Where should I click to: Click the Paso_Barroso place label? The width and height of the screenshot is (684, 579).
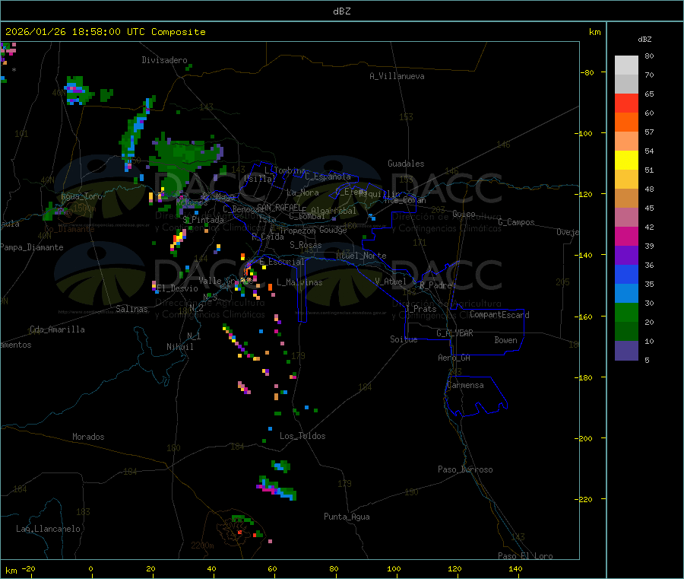click(465, 469)
